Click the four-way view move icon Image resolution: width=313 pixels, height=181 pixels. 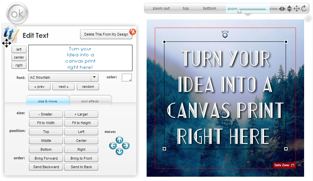click(297, 9)
